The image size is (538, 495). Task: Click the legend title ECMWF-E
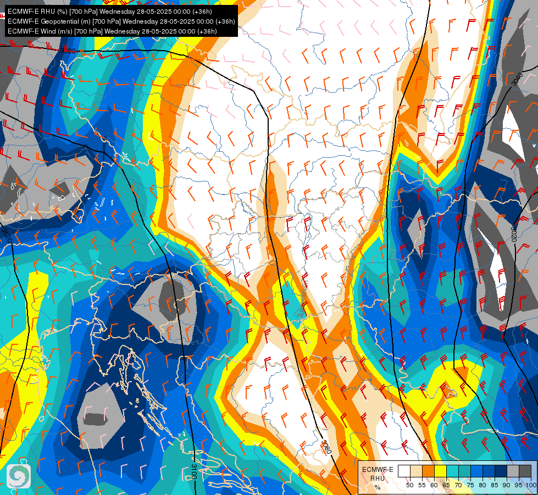(x=378, y=470)
